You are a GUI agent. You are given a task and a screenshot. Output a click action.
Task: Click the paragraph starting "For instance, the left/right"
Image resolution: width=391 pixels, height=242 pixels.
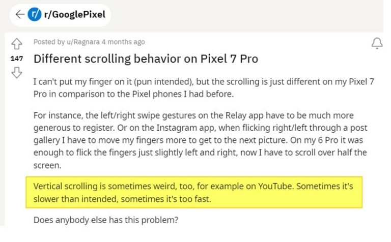click(x=201, y=140)
